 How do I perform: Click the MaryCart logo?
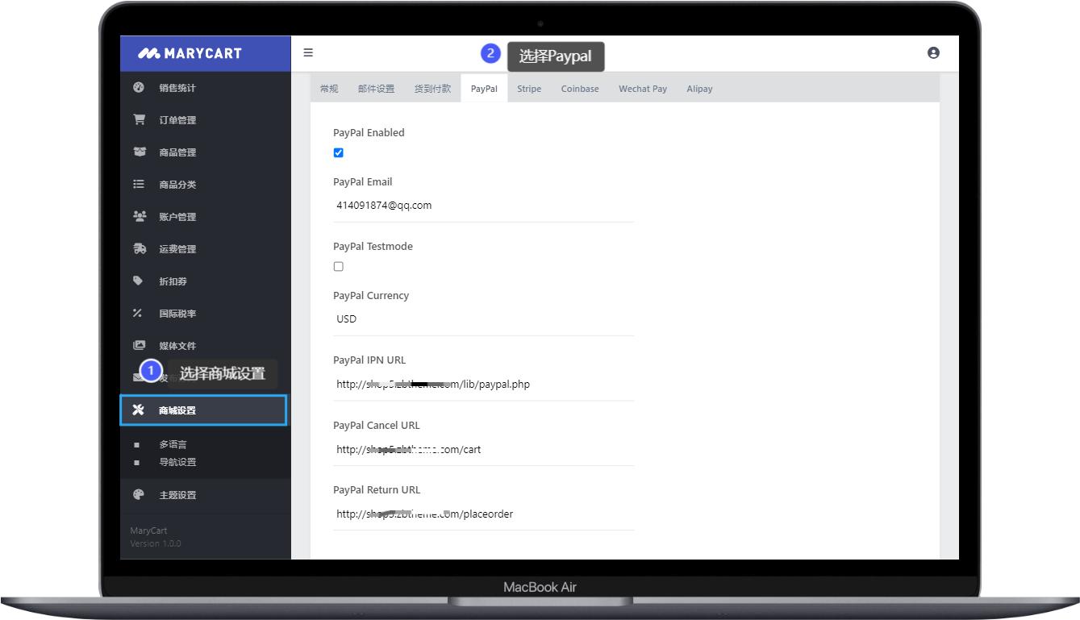[x=190, y=53]
